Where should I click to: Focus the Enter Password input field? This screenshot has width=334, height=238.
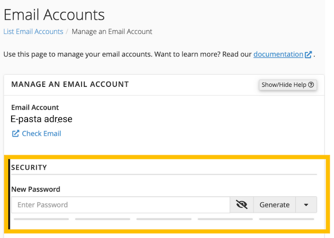(x=120, y=205)
